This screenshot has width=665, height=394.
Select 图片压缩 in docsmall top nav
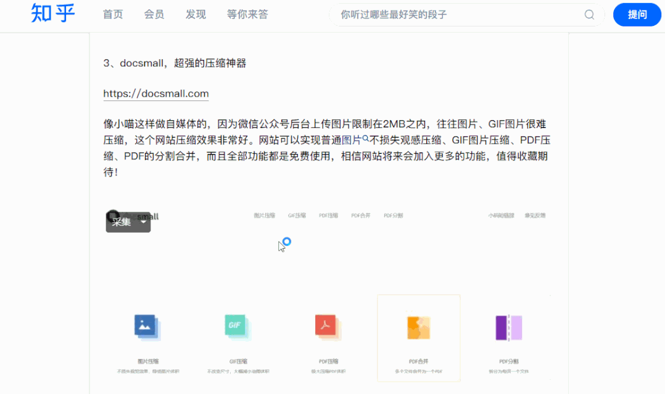tap(265, 215)
